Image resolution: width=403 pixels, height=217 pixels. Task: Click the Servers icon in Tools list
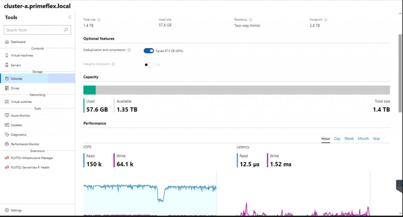[7, 65]
